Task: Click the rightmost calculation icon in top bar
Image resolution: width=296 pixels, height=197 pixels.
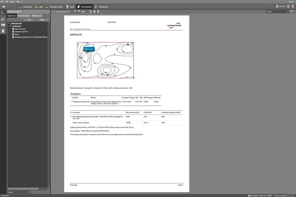Action: [293, 7]
